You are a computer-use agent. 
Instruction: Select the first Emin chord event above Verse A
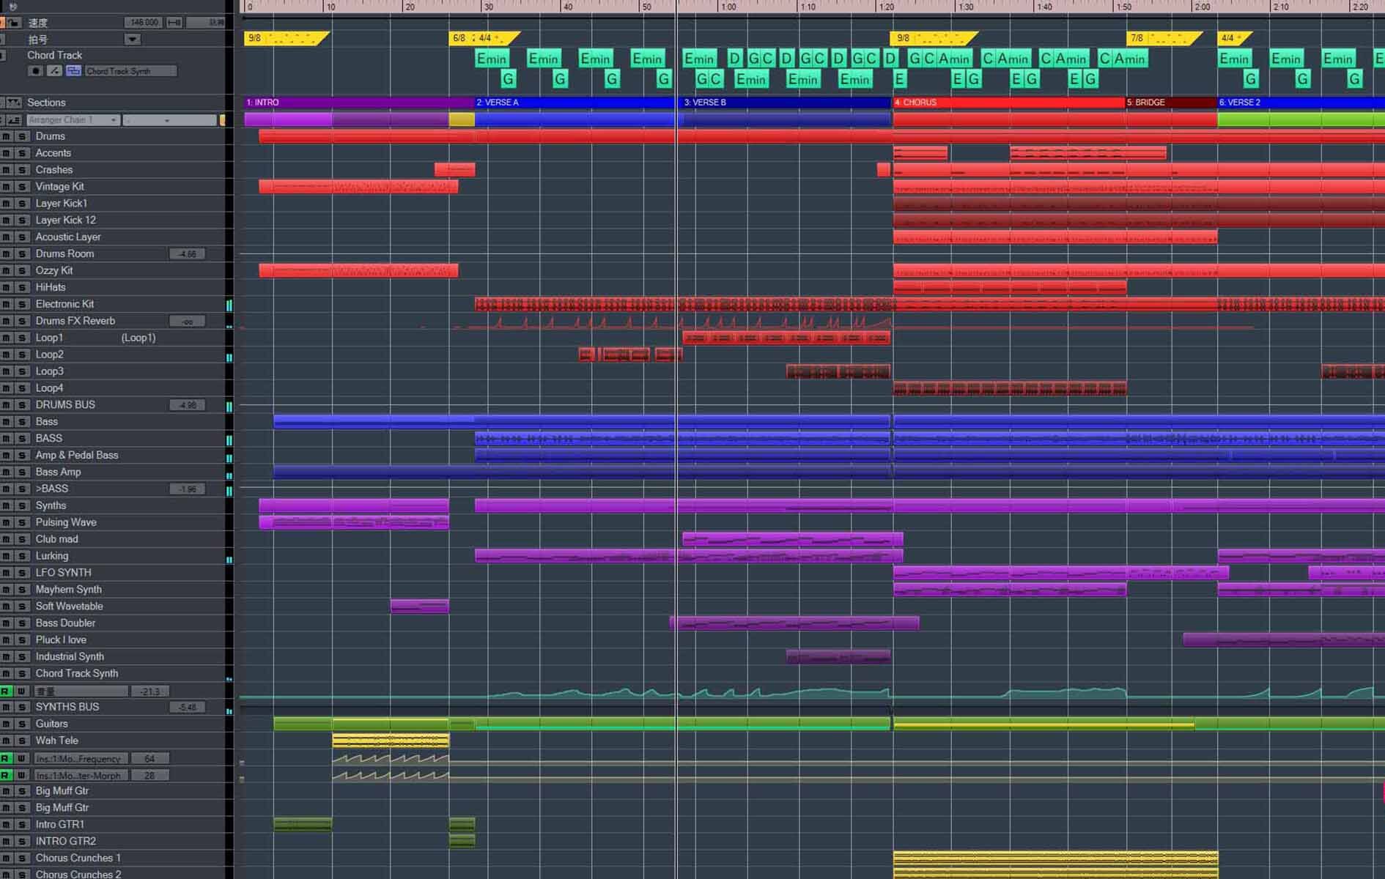click(492, 59)
